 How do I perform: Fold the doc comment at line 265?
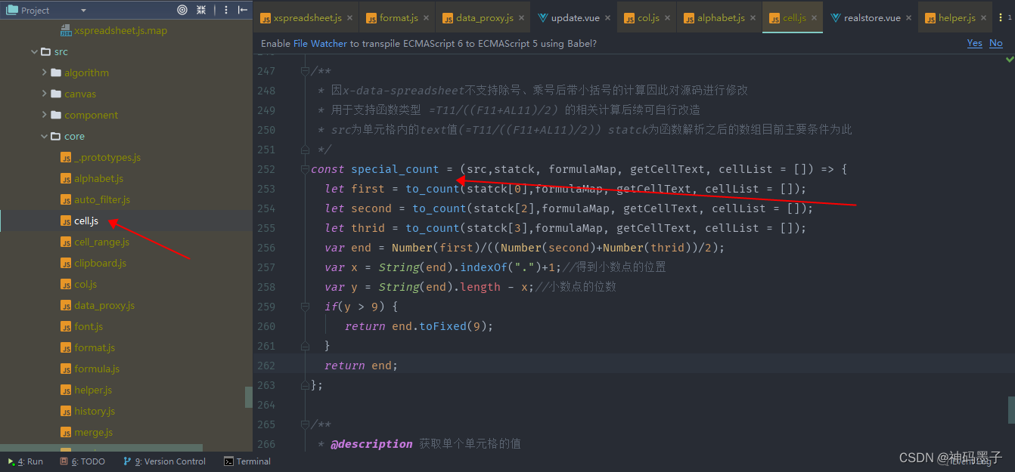pos(305,424)
